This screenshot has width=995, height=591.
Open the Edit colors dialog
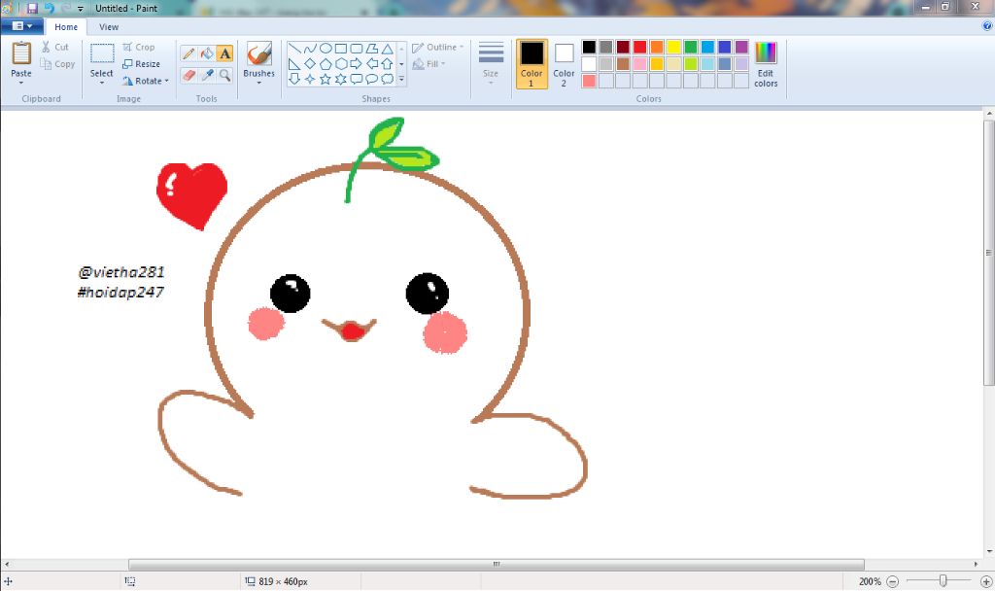pyautogui.click(x=766, y=63)
